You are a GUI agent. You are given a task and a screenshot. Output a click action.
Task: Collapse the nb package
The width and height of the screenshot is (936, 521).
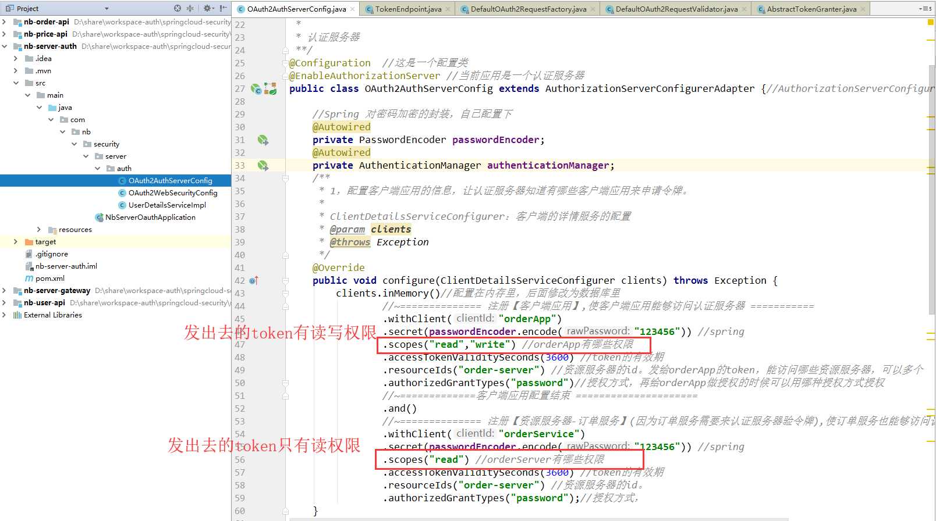pyautogui.click(x=62, y=131)
